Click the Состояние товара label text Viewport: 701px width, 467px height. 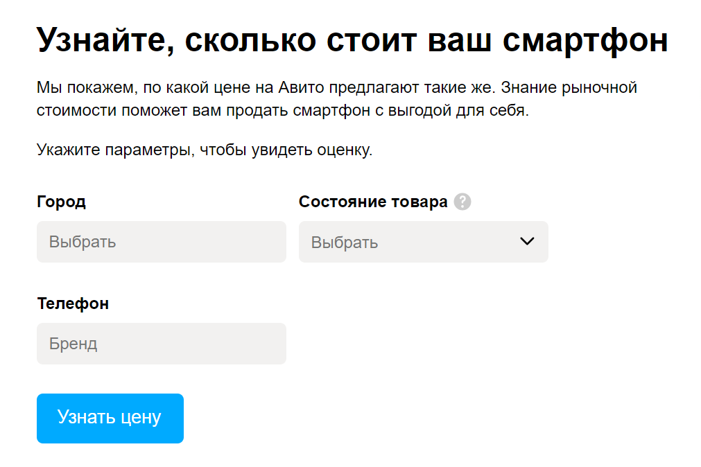point(373,202)
